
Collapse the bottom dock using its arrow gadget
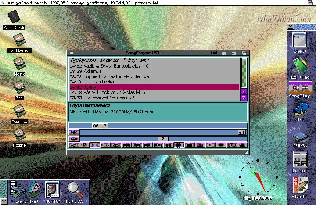click(4, 201)
